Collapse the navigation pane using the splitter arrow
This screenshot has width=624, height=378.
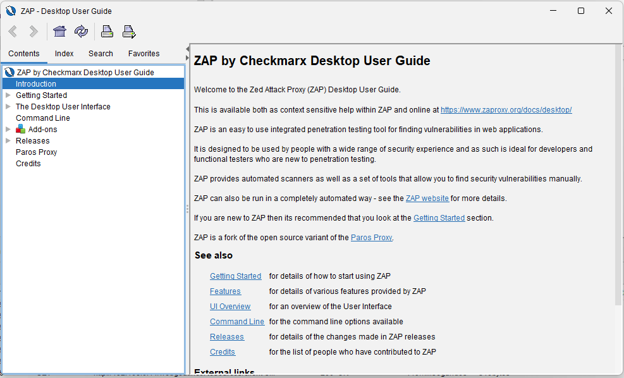pyautogui.click(x=188, y=49)
